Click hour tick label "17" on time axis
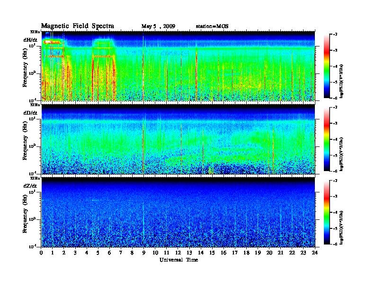This screenshot has width=375, height=290. (235, 253)
